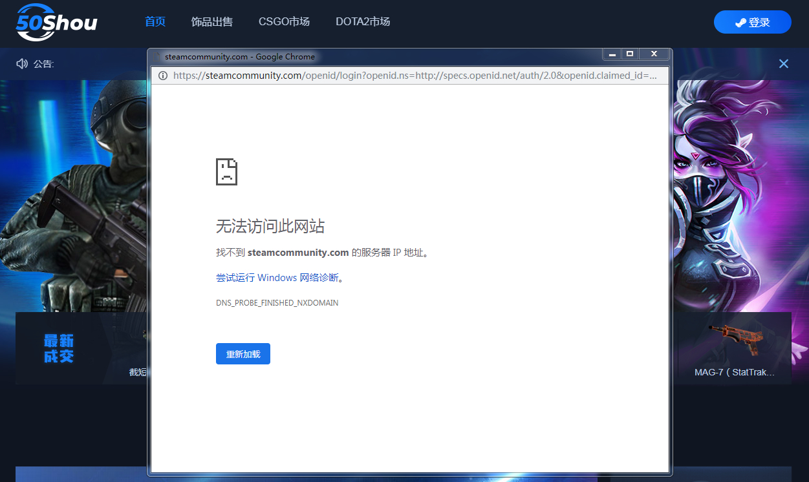Viewport: 809px width, 482px height.
Task: Select the DNS_PROBE_FINISHED_NXDOMAIN error text
Action: [277, 303]
